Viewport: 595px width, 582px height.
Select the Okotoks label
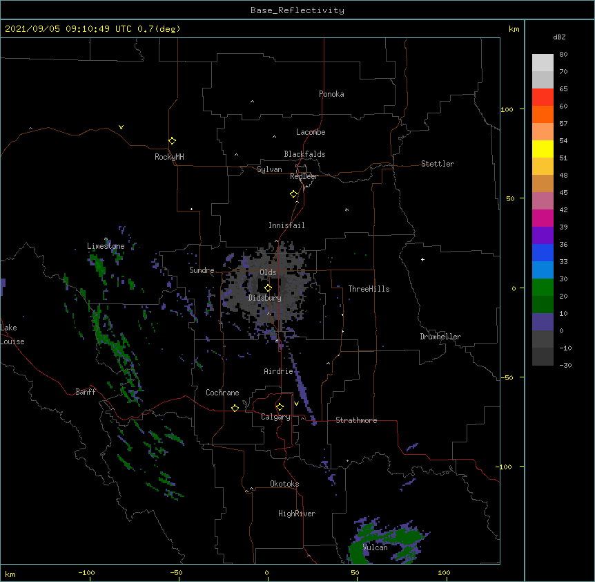284,484
